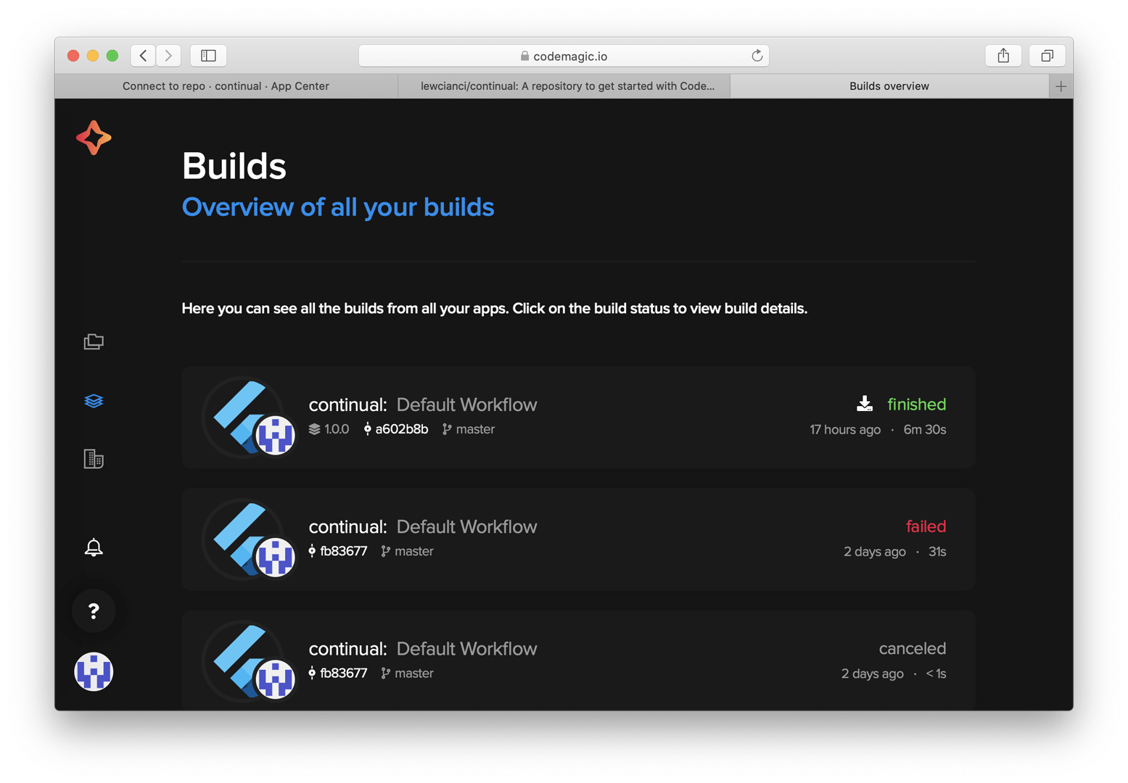Open the Apps section in sidebar

[94, 341]
